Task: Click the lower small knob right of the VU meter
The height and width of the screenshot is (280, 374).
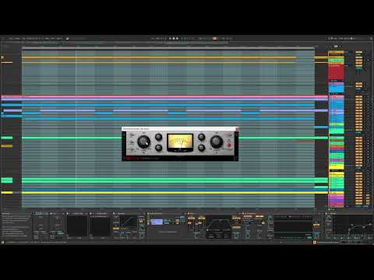Action: [x=202, y=148]
